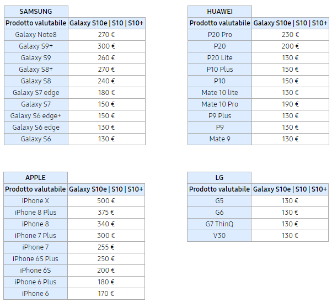Click the P9 Plus product cell
The image size is (332, 302).
219,116
